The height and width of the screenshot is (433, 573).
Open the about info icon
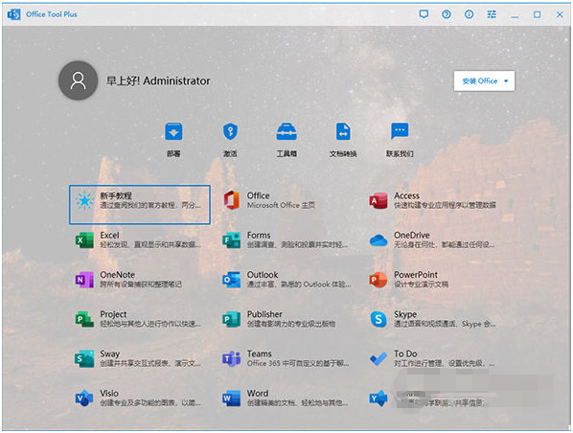pos(469,14)
